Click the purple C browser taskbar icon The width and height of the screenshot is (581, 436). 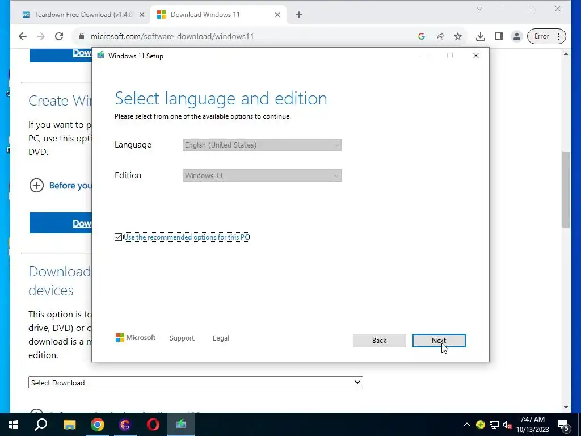coord(125,425)
